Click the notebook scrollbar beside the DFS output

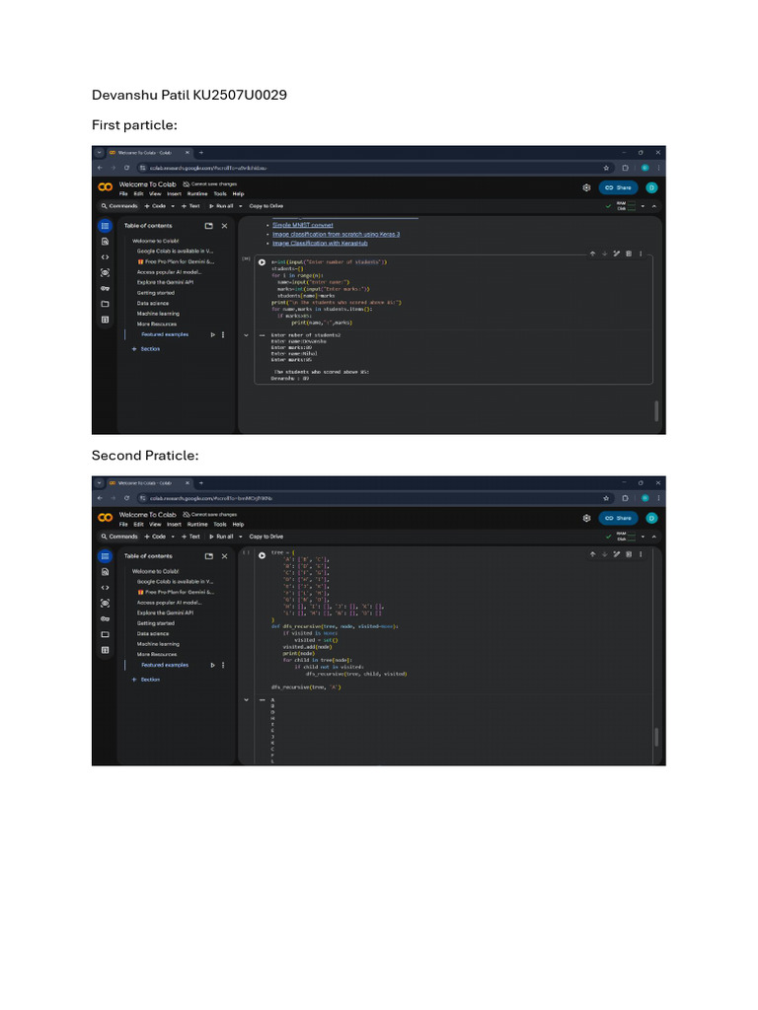coord(656,737)
